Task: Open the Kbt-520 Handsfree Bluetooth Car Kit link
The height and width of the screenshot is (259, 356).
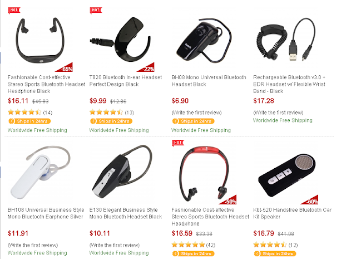Action: [x=292, y=213]
